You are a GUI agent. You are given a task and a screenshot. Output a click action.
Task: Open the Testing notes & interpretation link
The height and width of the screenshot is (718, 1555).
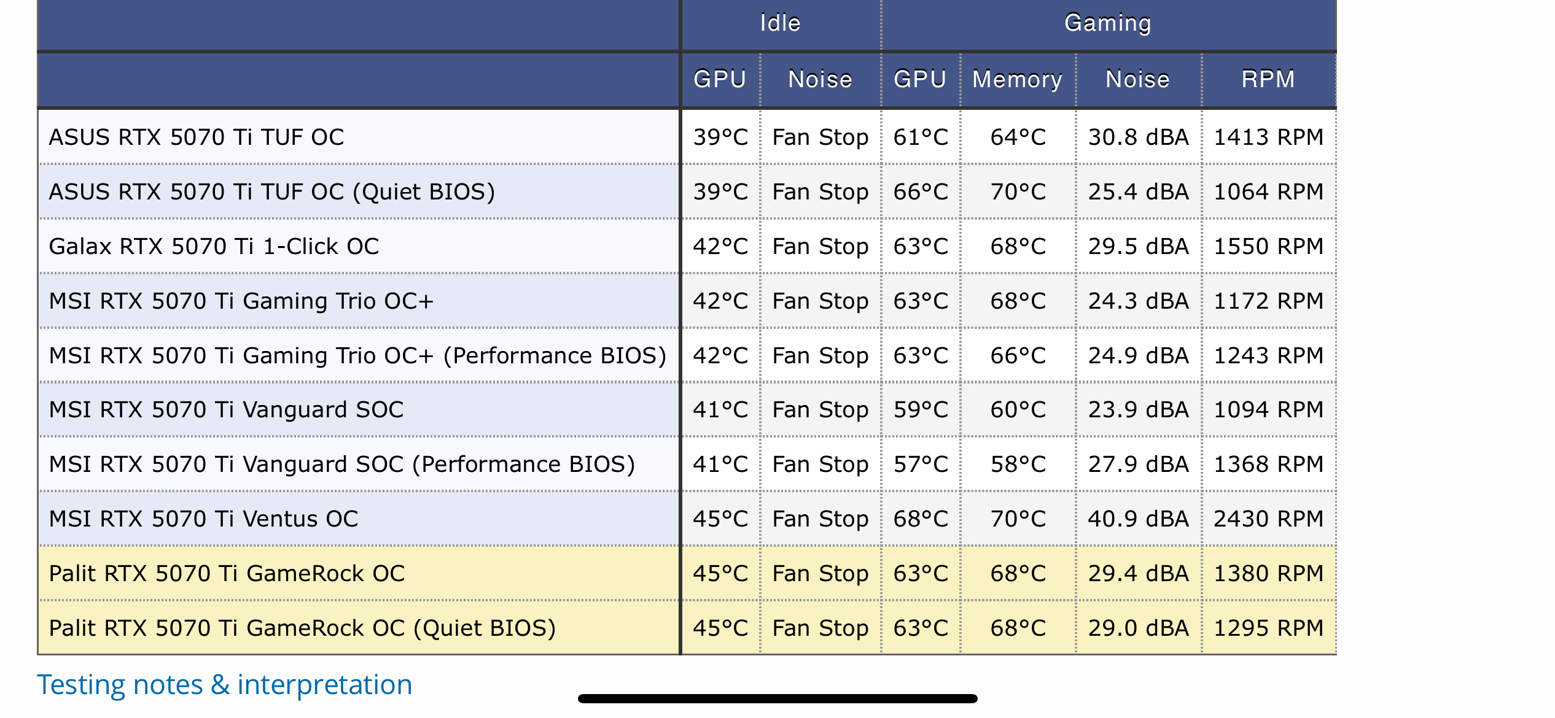coord(224,684)
